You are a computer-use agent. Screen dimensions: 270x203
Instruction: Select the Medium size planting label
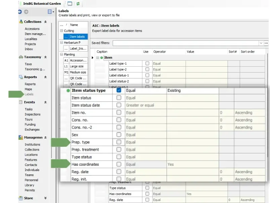76,72
